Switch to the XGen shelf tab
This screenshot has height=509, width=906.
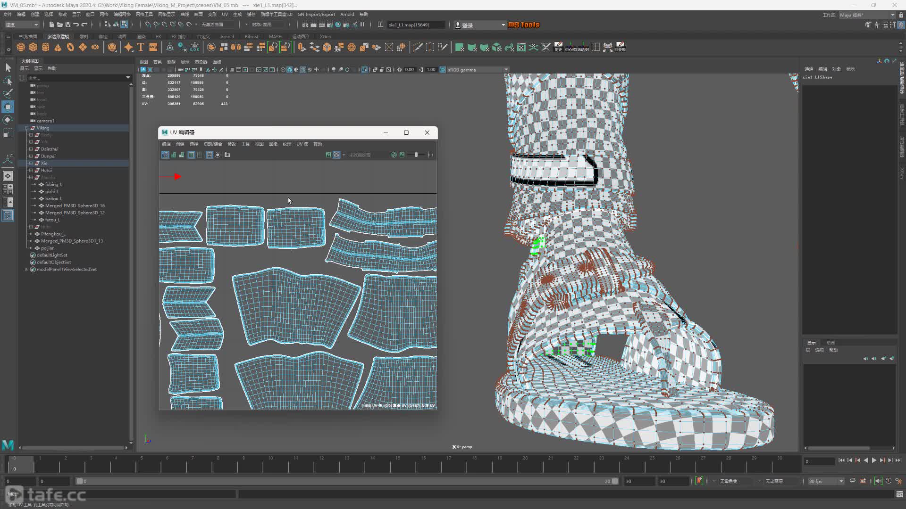[x=325, y=36]
